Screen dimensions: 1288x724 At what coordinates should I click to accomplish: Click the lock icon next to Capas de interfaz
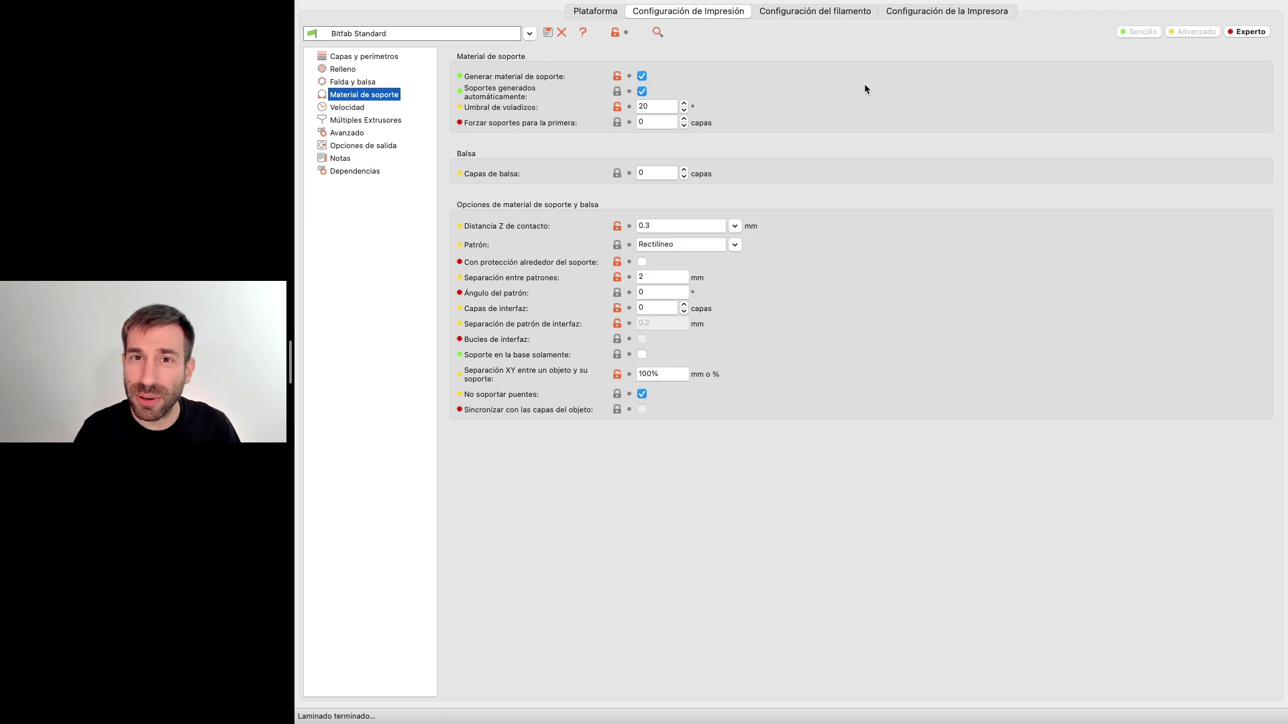(x=616, y=308)
